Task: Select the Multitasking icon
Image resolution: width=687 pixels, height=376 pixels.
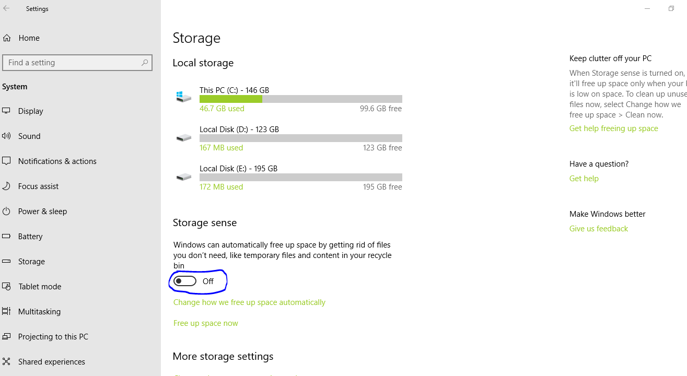Action: [x=7, y=311]
